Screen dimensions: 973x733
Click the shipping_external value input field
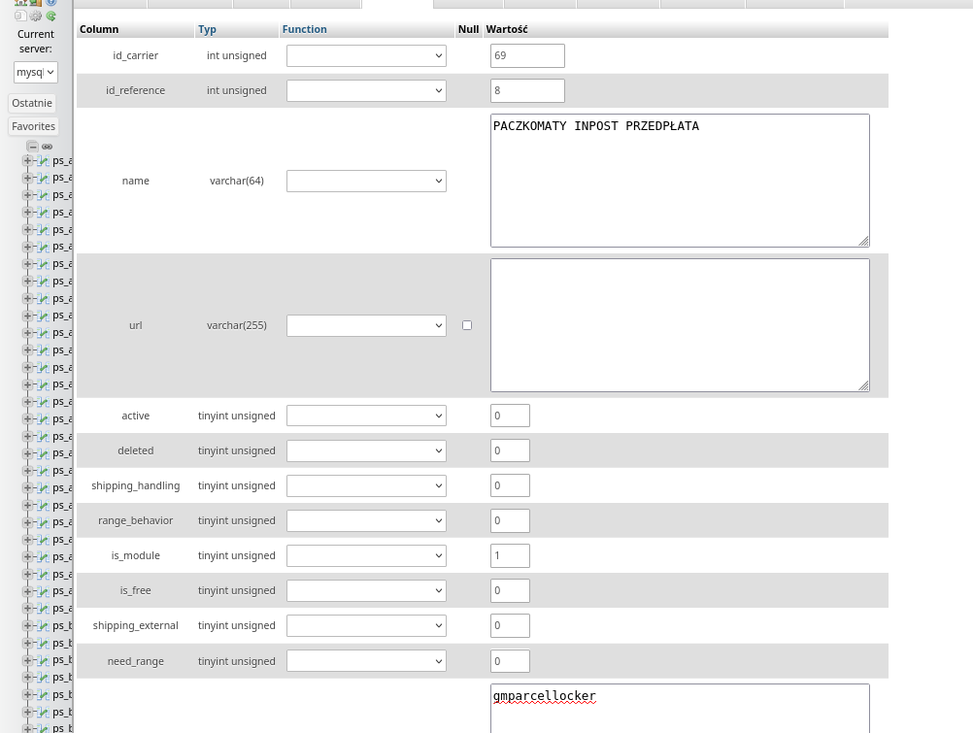(510, 625)
